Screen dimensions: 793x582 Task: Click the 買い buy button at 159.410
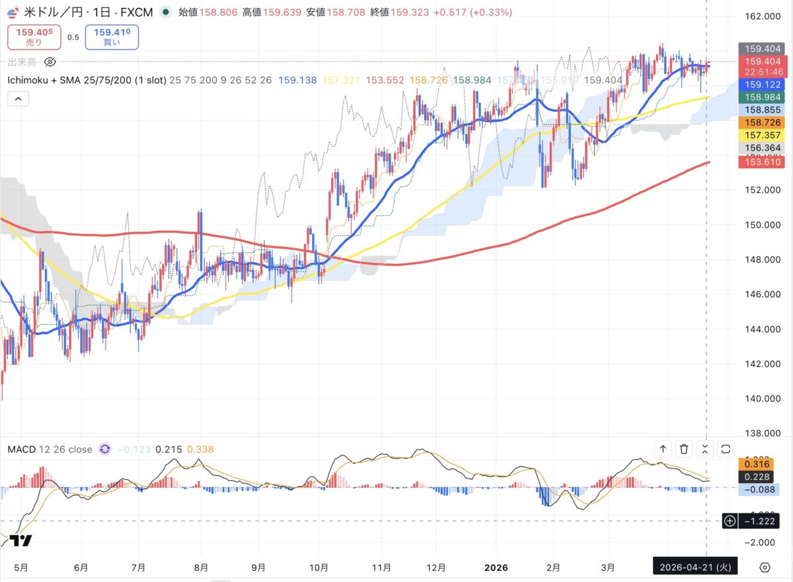click(x=111, y=36)
